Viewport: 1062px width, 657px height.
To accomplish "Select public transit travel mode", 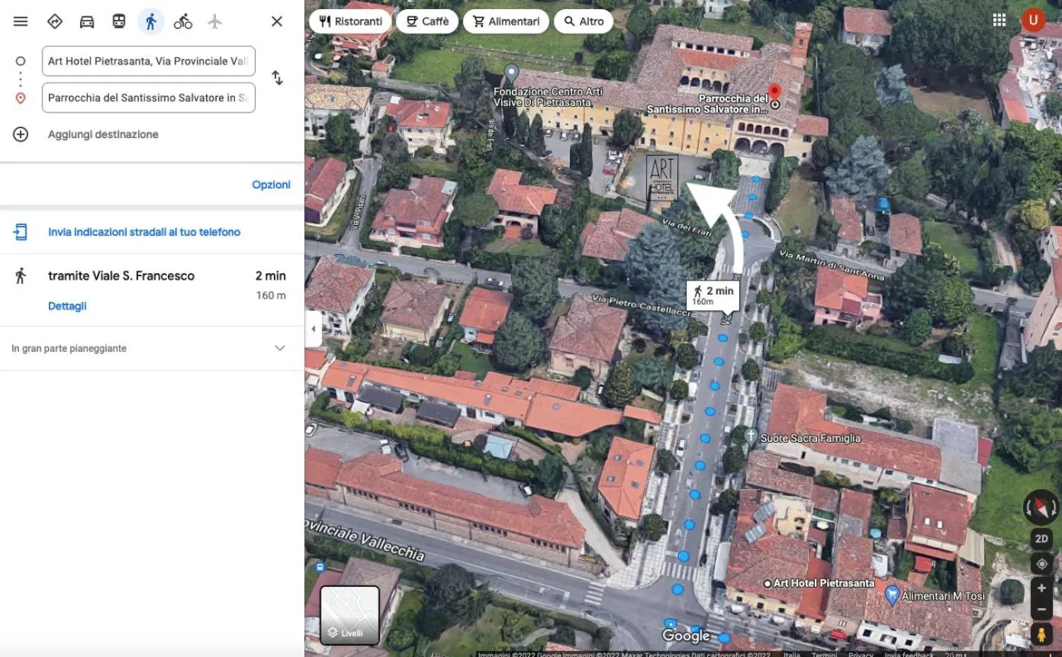I will pos(119,21).
